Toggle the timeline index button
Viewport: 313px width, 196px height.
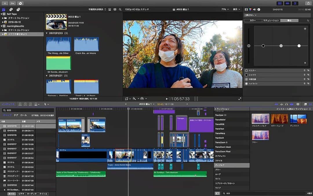8,104
